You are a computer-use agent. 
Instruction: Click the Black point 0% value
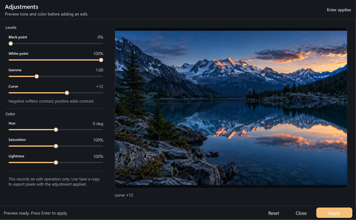(x=100, y=37)
